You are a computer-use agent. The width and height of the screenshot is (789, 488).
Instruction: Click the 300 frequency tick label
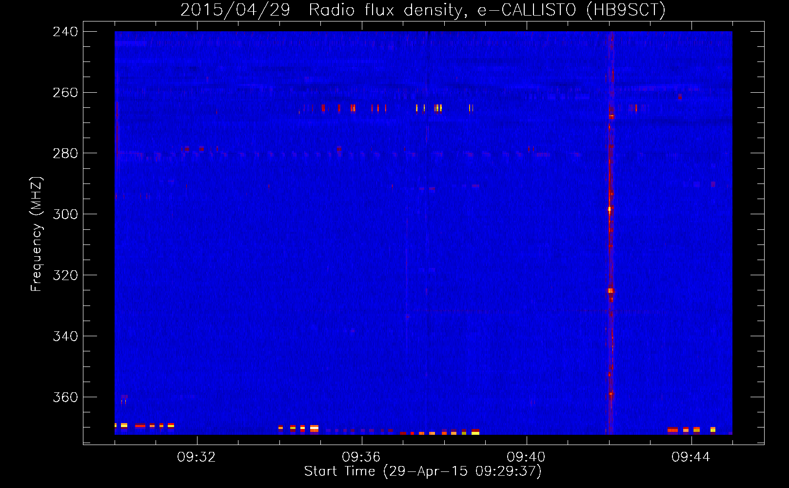click(65, 215)
